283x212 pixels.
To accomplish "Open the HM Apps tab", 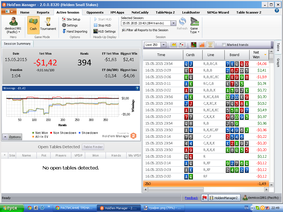I will tap(117, 12).
